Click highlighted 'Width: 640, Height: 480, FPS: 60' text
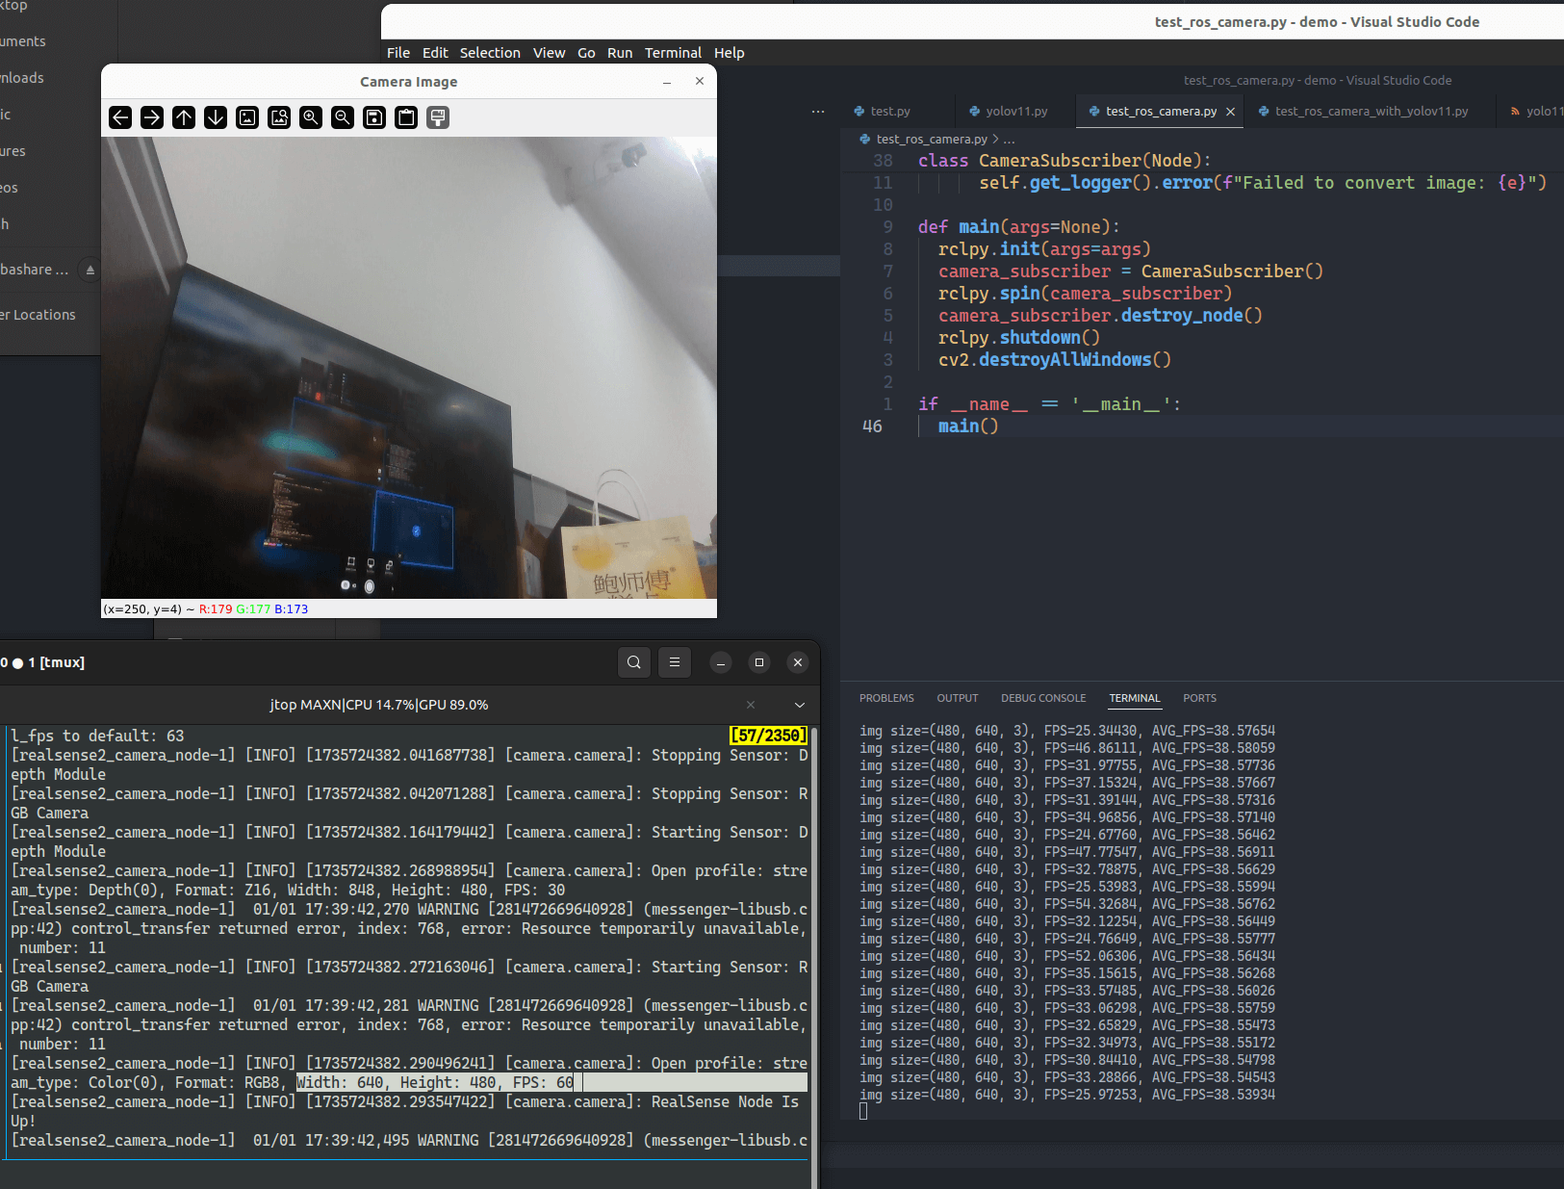Screen dimensions: 1564x1189 click(x=435, y=1082)
